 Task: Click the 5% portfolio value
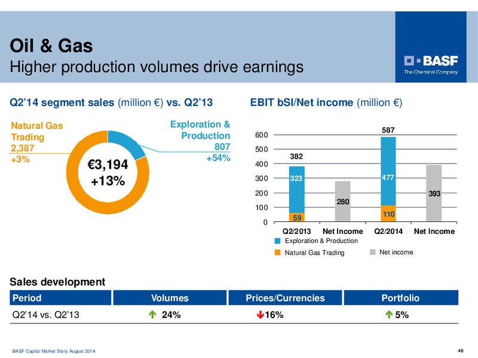[x=402, y=314]
